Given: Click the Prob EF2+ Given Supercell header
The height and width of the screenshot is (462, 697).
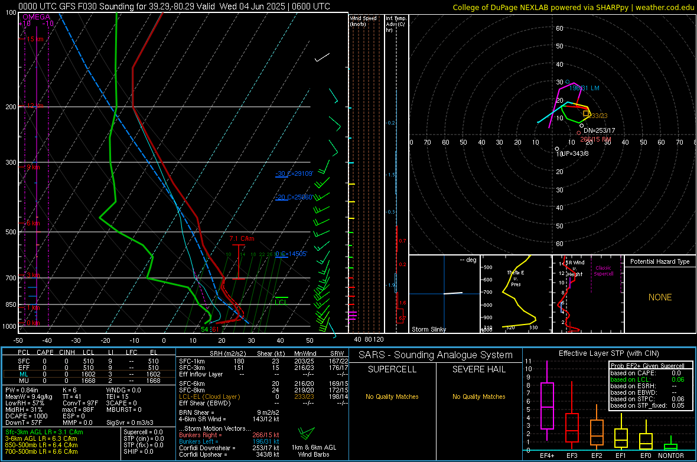Looking at the screenshot, I should [647, 366].
